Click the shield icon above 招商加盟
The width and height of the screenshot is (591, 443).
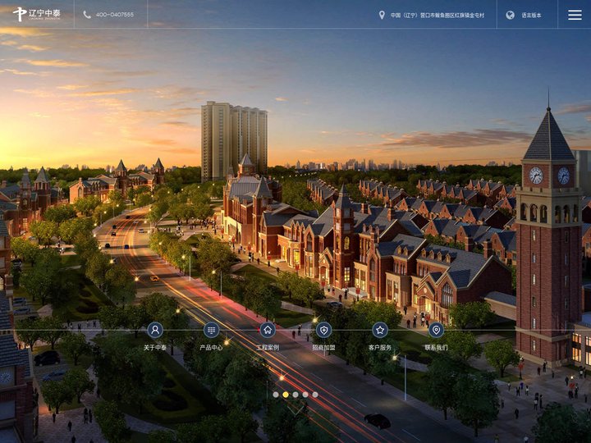(323, 330)
